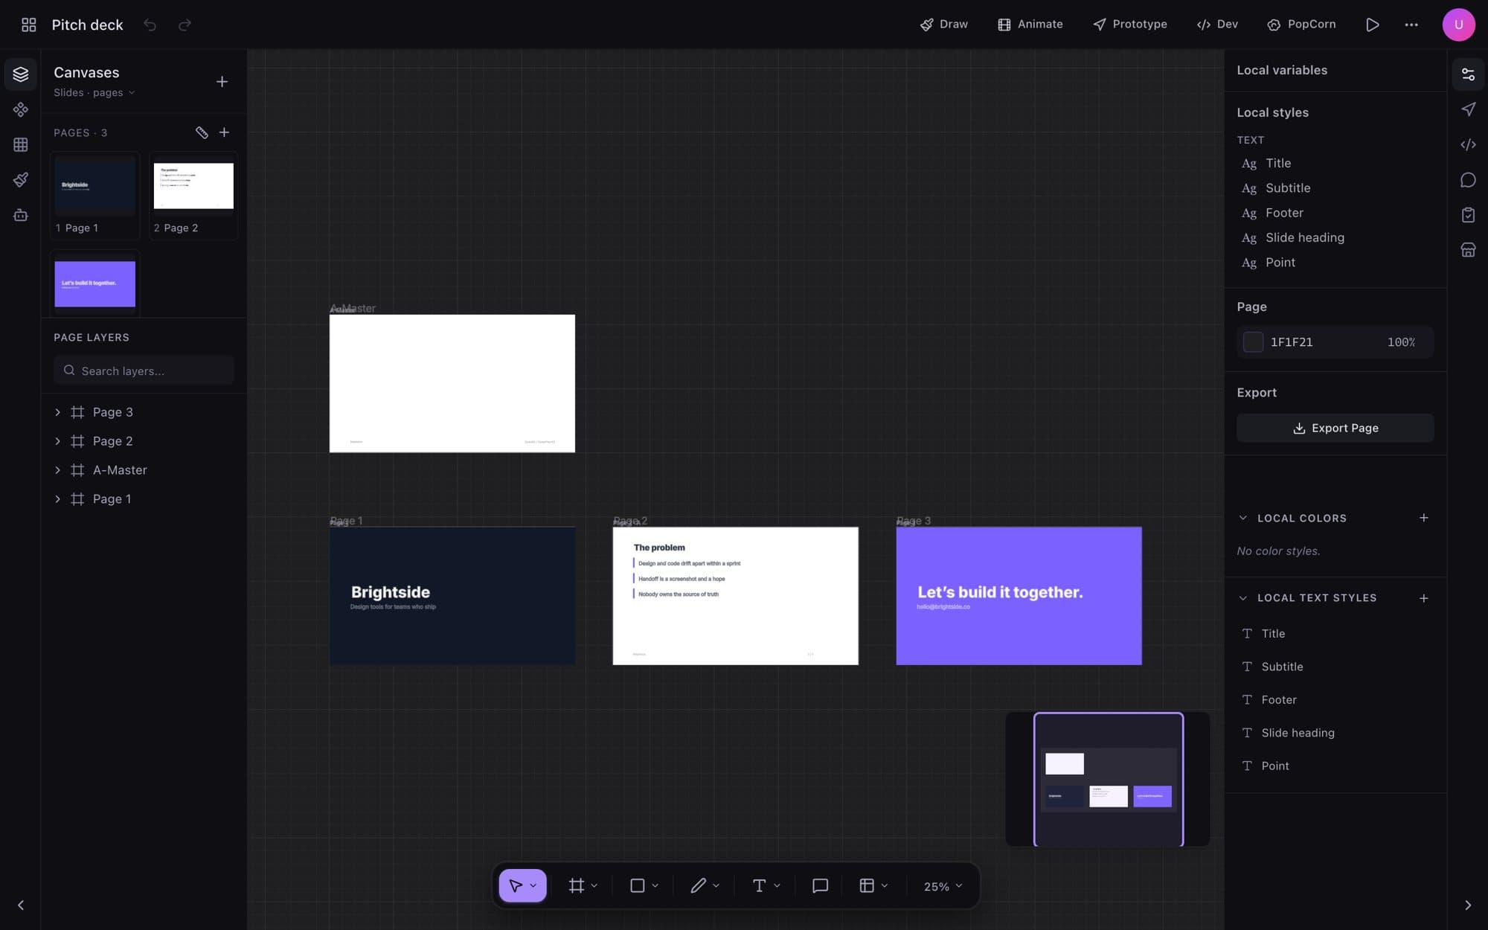The width and height of the screenshot is (1488, 930).
Task: Open the components icon in left sidebar
Action: [x=21, y=109]
